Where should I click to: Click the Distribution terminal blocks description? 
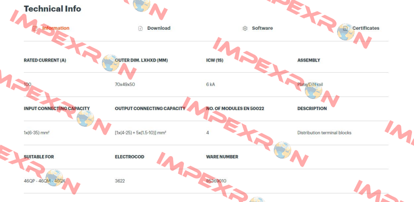coord(324,133)
